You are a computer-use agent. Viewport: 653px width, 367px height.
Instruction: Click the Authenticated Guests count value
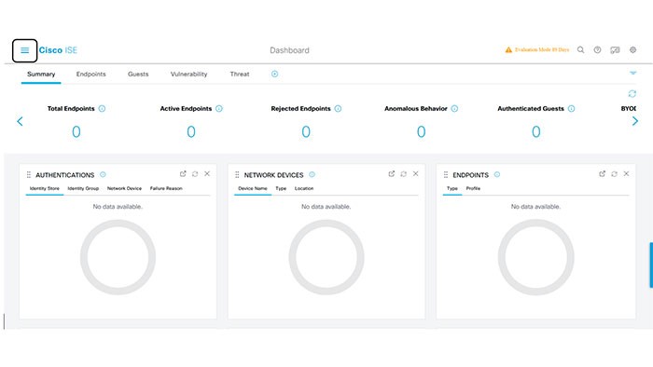pos(536,131)
